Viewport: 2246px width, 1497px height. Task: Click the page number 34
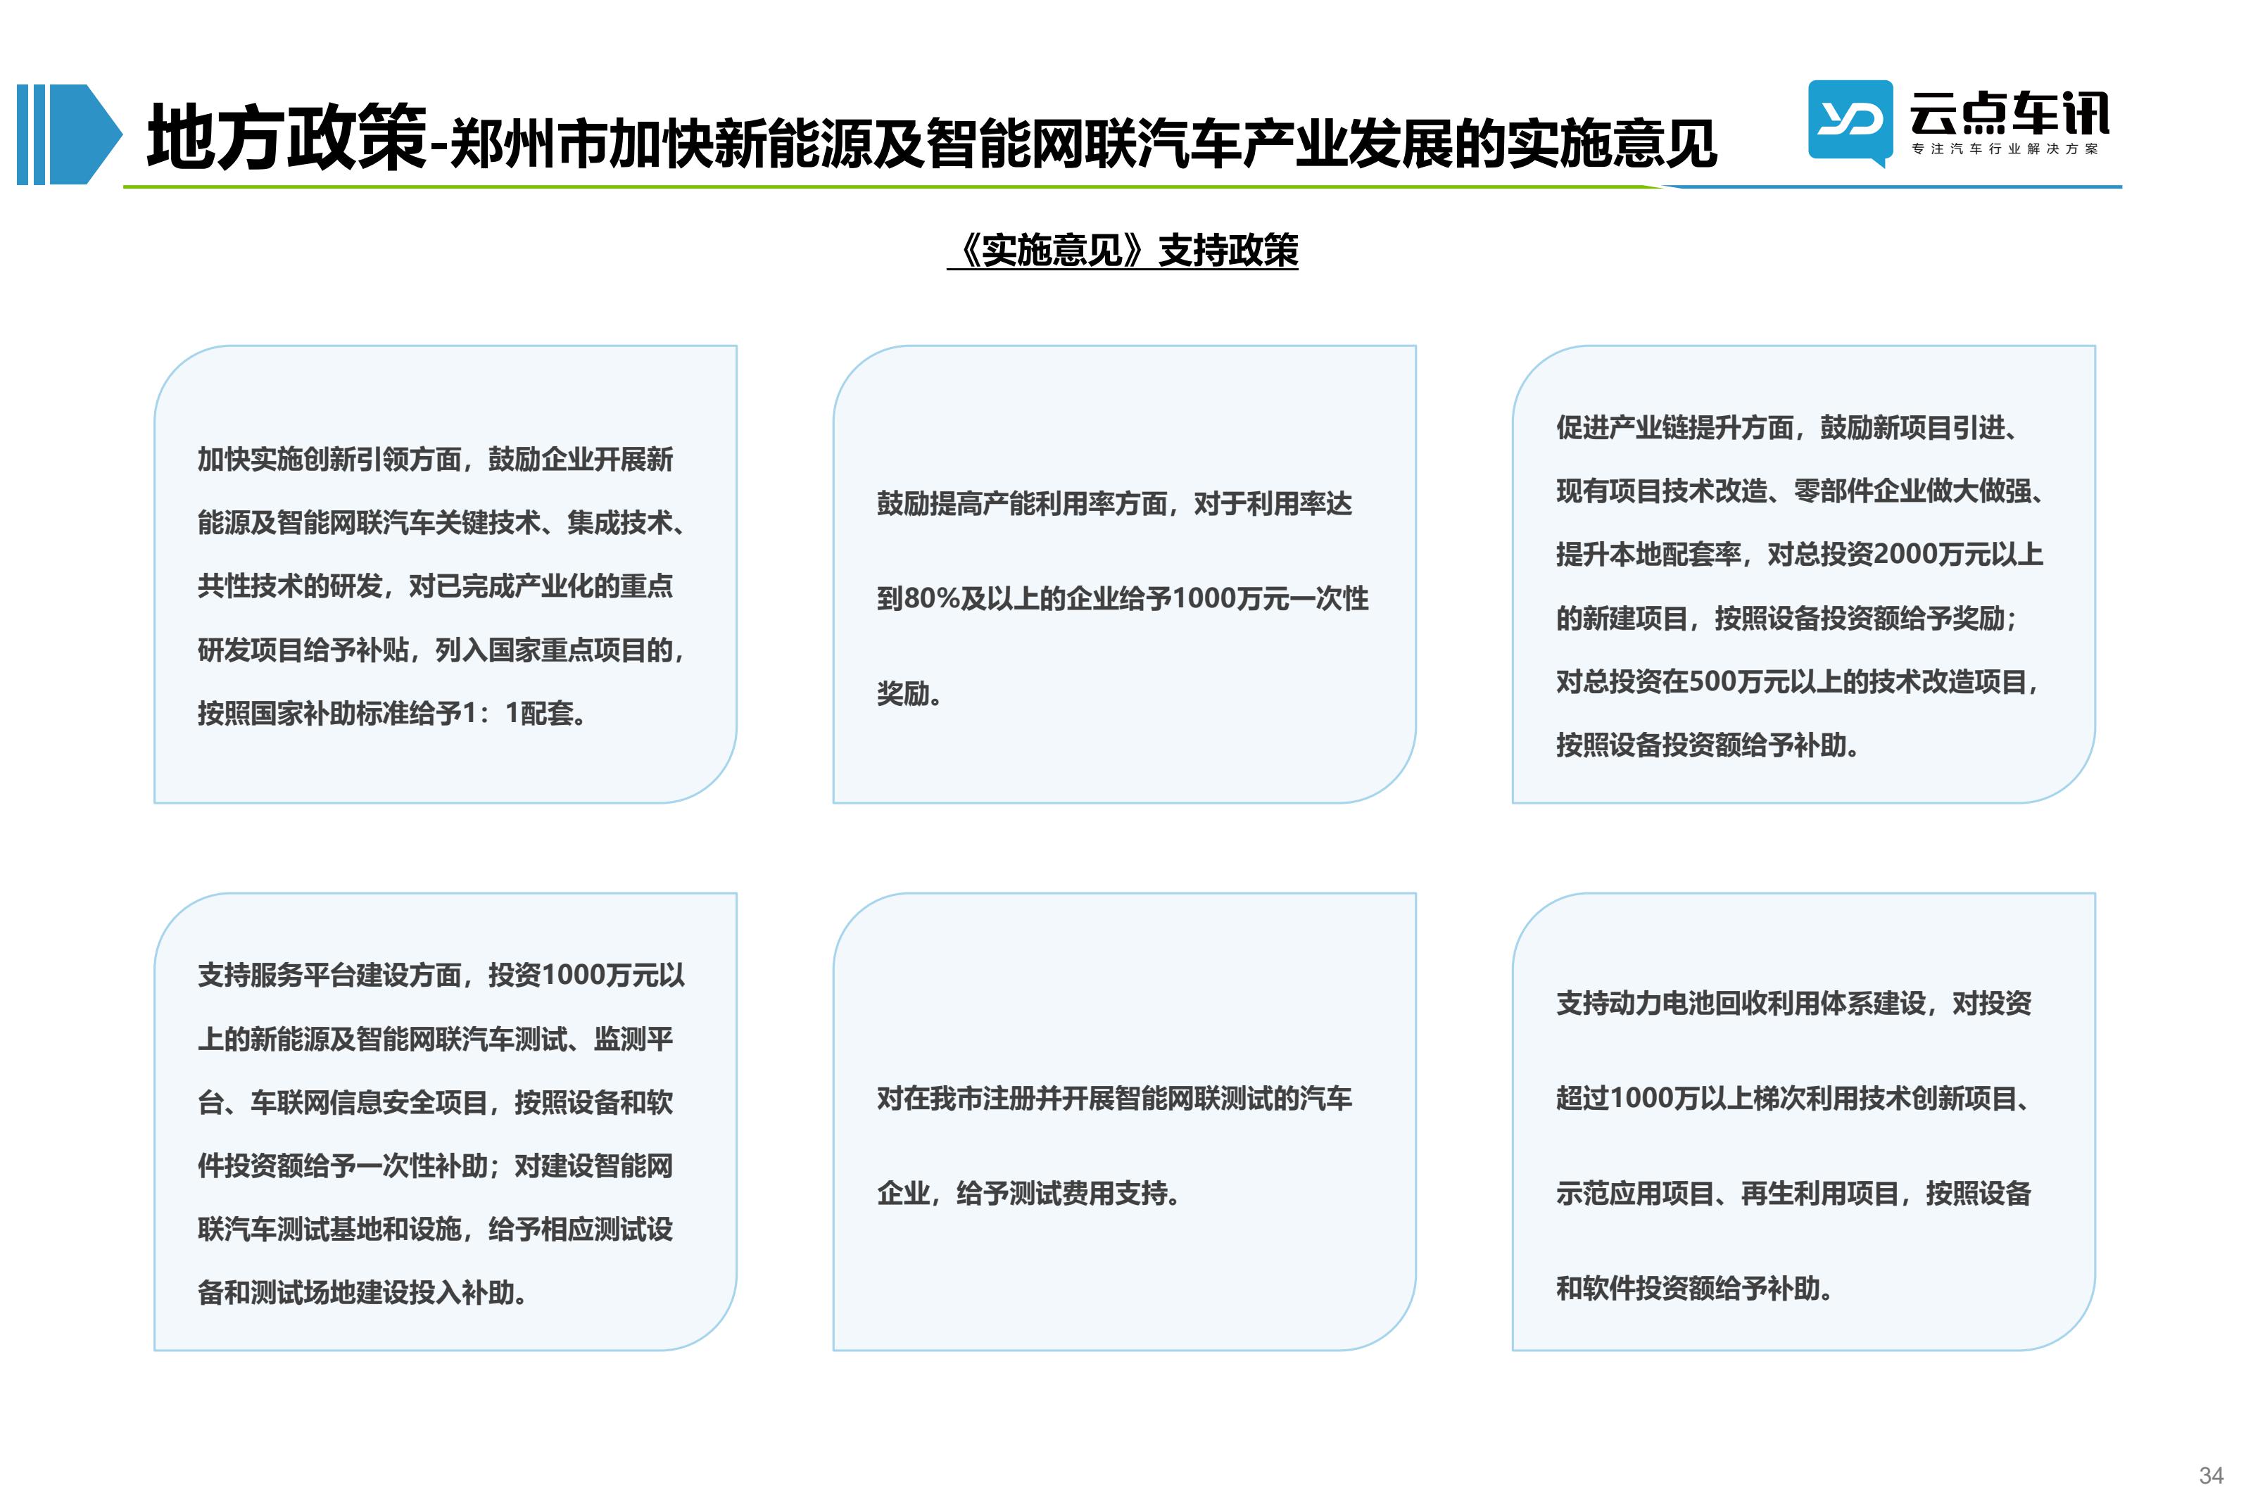[x=2211, y=1475]
